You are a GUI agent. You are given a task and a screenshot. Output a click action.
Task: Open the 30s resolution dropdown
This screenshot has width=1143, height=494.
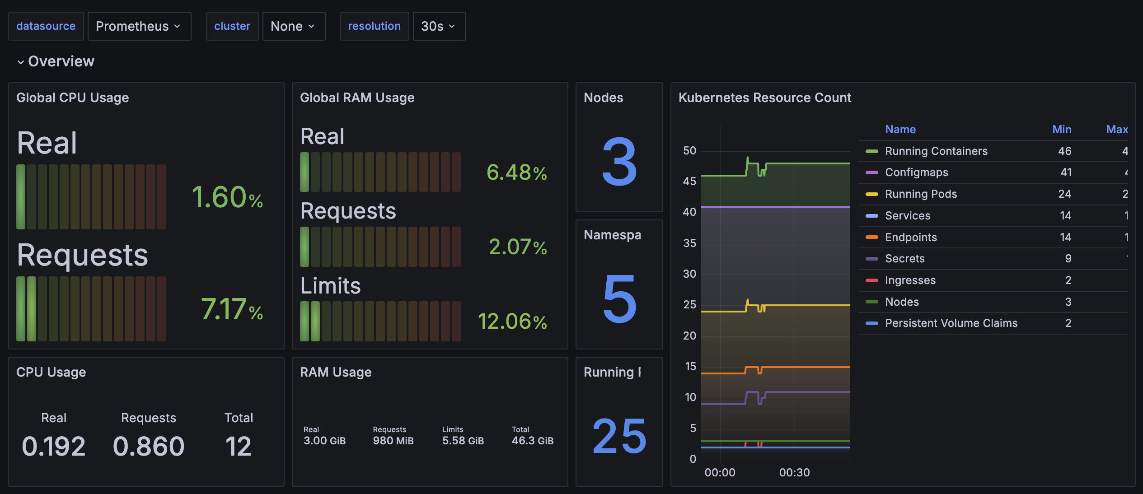(439, 26)
